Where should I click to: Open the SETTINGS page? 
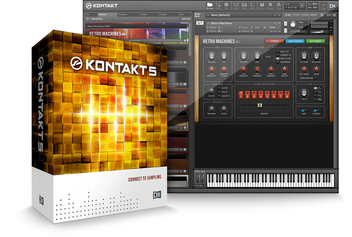coord(315,41)
